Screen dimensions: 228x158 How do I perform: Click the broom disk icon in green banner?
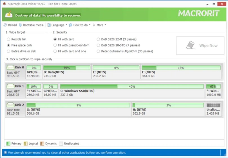point(9,14)
